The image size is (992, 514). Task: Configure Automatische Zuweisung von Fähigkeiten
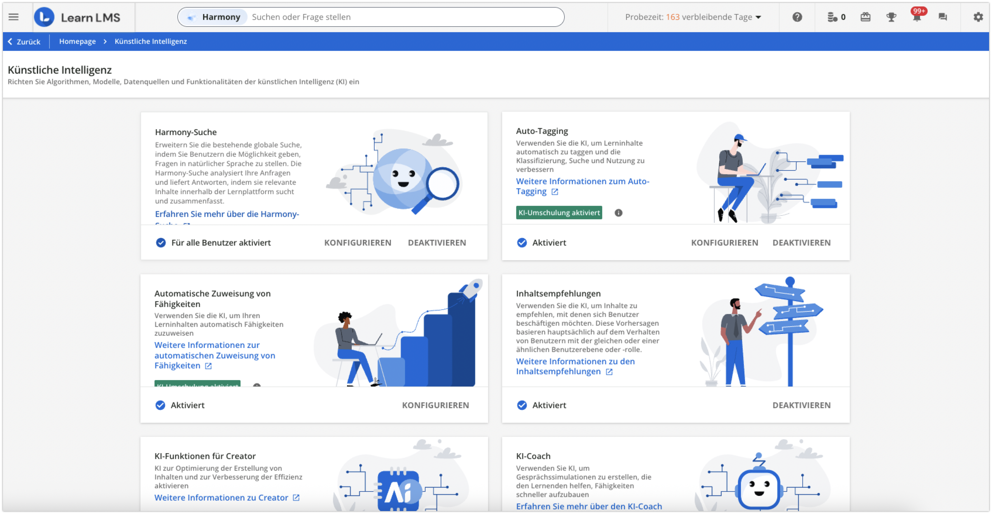pyautogui.click(x=435, y=405)
